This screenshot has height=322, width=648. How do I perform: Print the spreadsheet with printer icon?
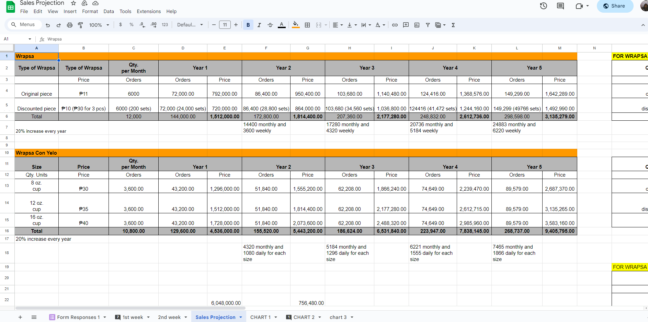70,25
